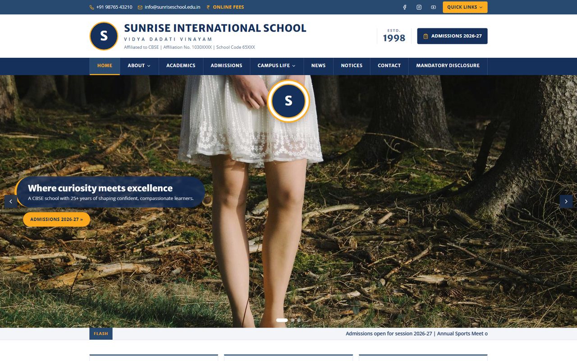Click the FLASH ticker label
Screen dimensions: 577x361
coord(101,334)
